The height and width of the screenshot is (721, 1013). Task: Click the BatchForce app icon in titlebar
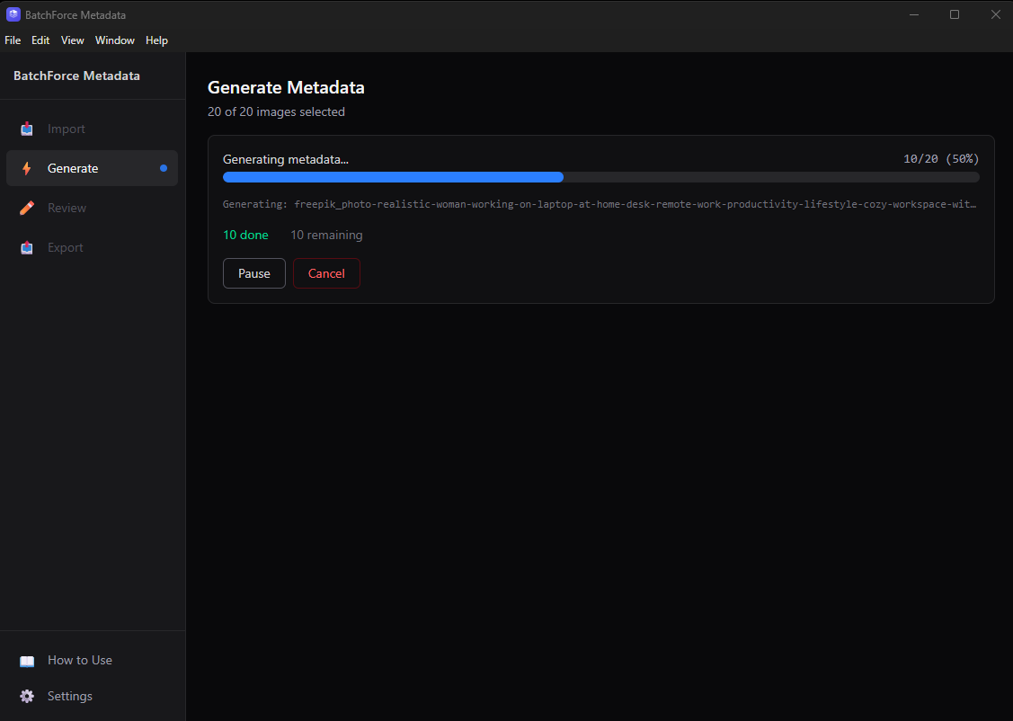coord(13,14)
